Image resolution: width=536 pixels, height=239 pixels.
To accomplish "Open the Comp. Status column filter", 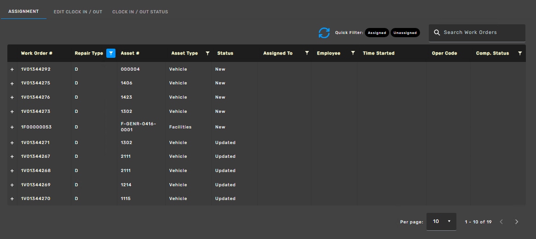I will coord(520,53).
